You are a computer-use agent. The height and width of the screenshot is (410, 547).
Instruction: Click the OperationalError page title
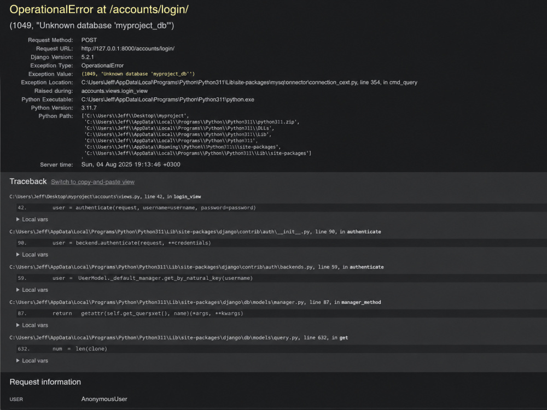click(x=98, y=9)
